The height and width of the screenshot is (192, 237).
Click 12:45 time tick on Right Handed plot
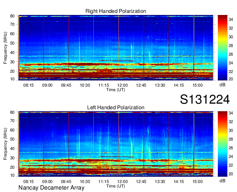[141, 85]
